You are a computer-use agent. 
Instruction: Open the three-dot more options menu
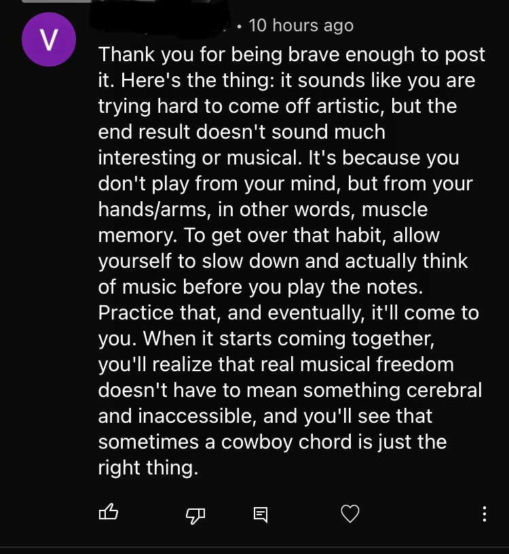click(485, 514)
